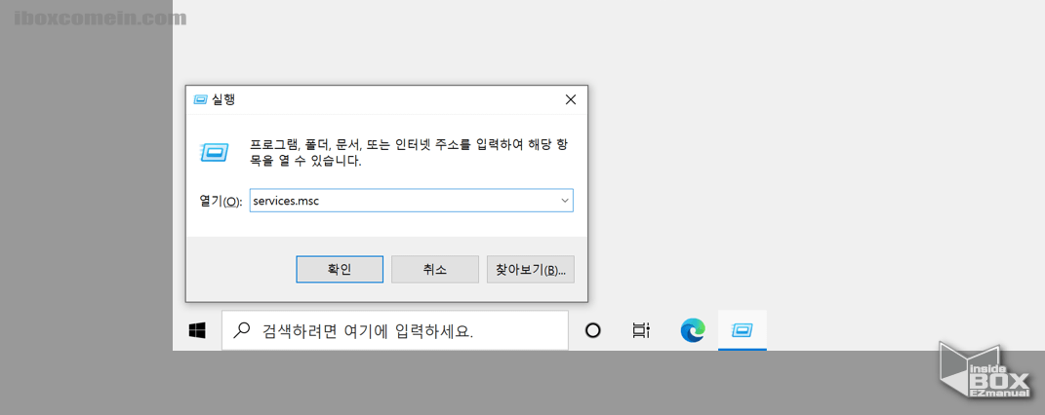Click the search magnifier icon in taskbar
Screen dimensions: 1045x415
click(244, 330)
